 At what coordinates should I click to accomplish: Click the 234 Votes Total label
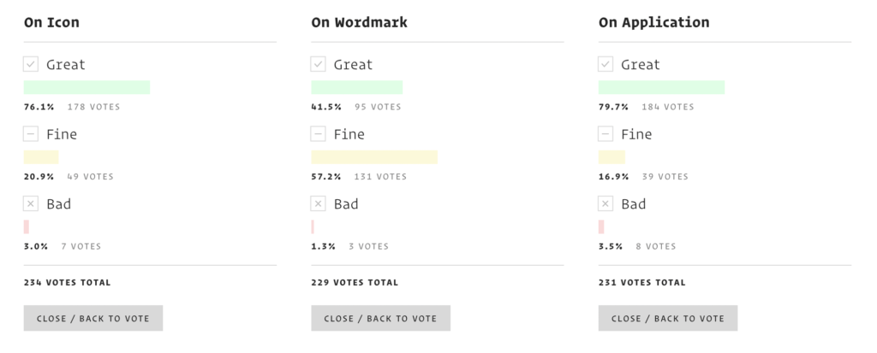point(68,282)
